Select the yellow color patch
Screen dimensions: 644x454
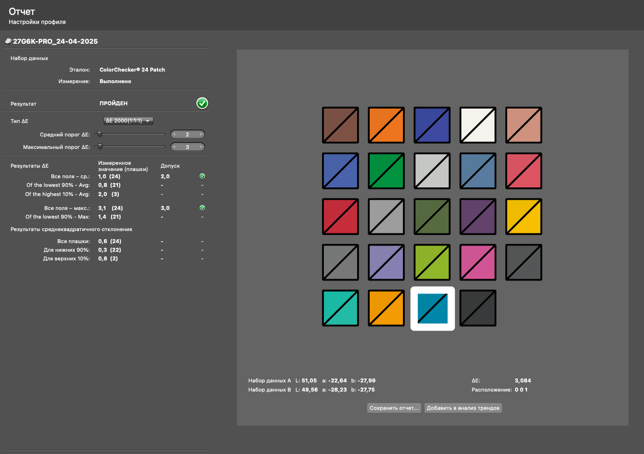(x=524, y=217)
